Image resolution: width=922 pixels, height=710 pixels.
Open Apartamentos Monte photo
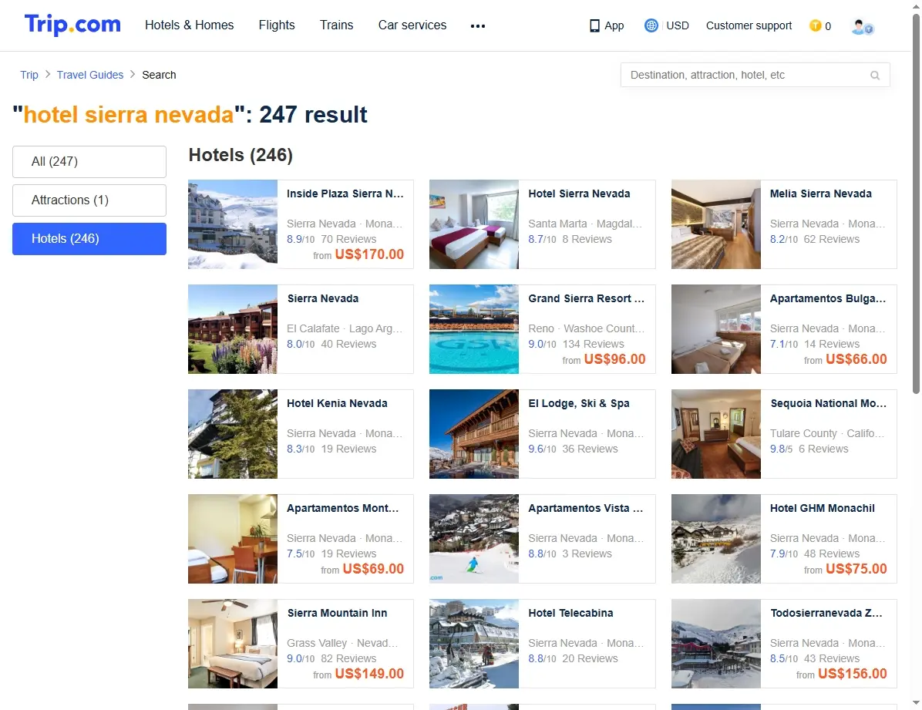pyautogui.click(x=233, y=538)
